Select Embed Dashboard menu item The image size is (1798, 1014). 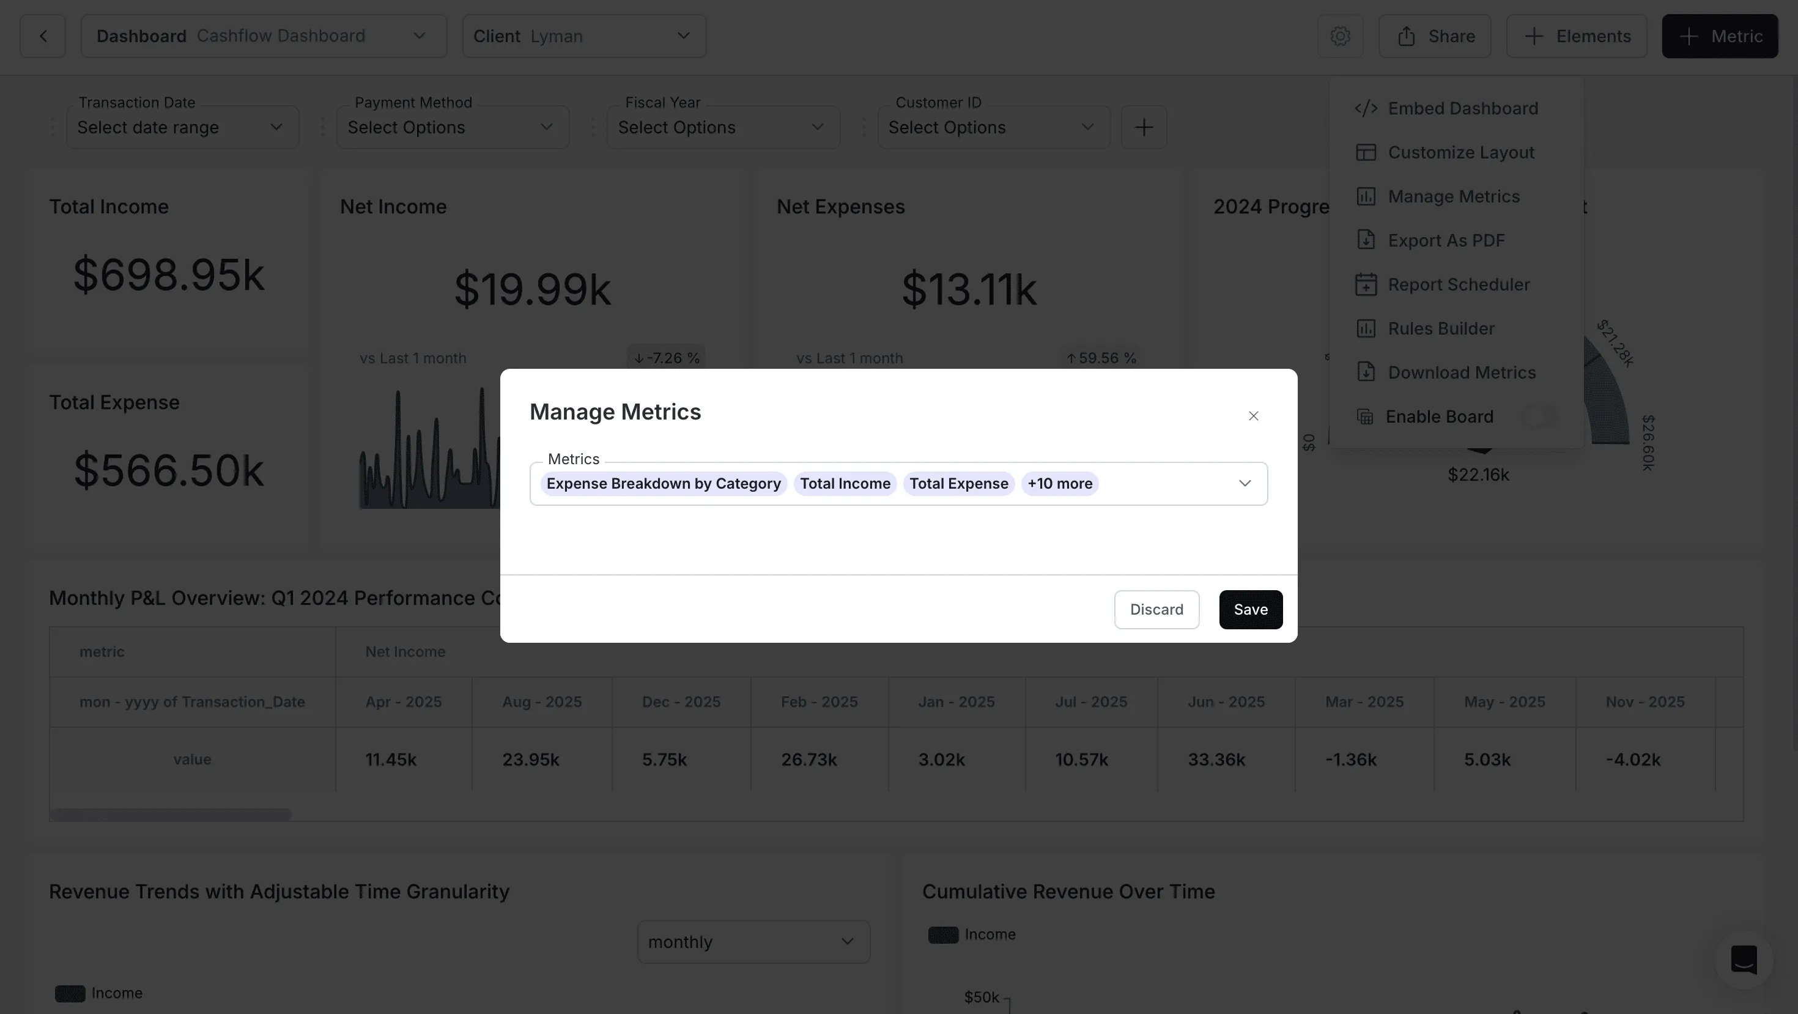(1456, 108)
